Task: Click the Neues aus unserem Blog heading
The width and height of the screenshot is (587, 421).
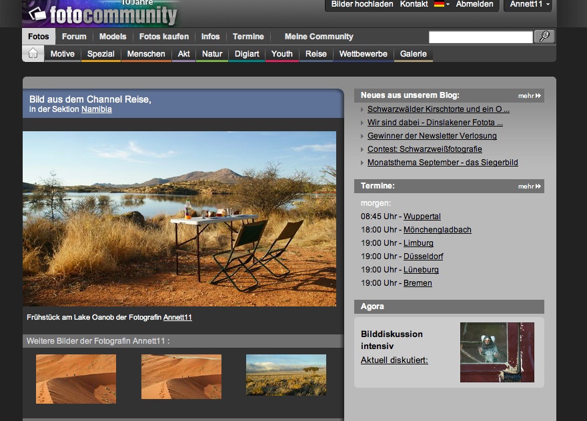Action: [x=410, y=95]
